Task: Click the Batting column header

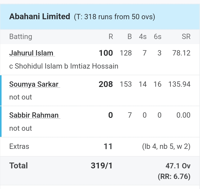Action: (x=21, y=37)
